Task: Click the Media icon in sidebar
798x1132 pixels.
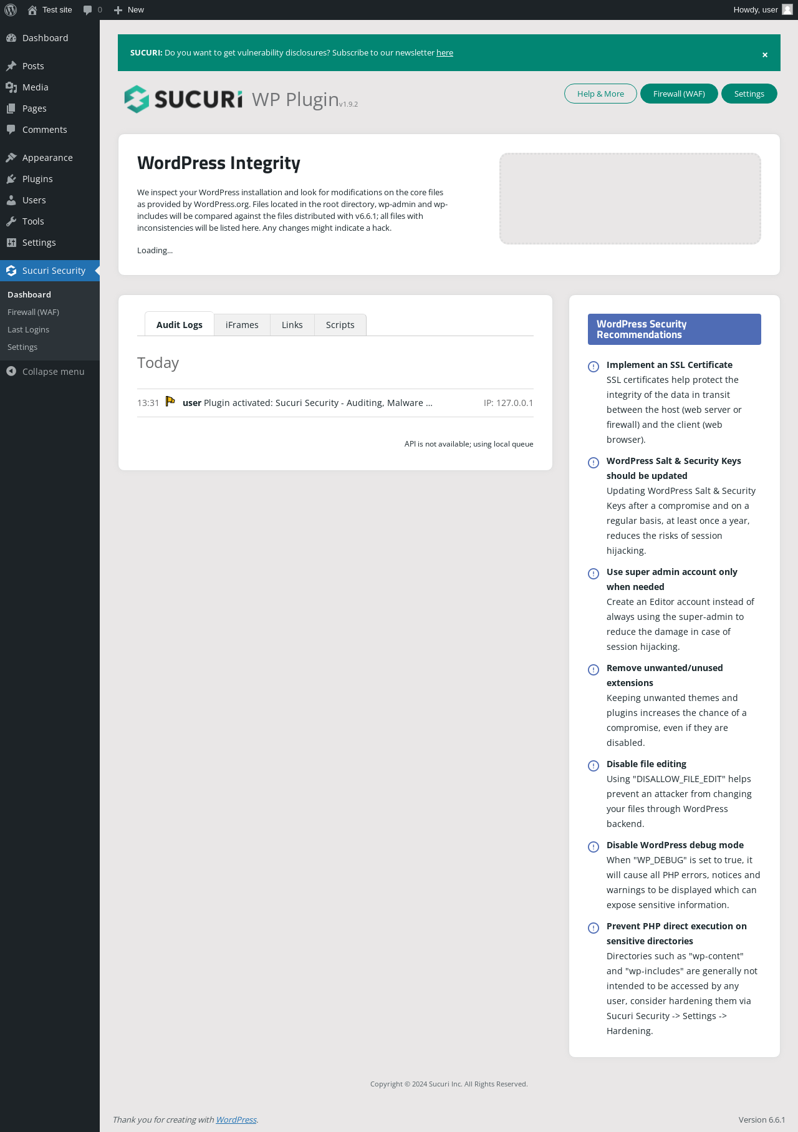Action: pos(11,87)
